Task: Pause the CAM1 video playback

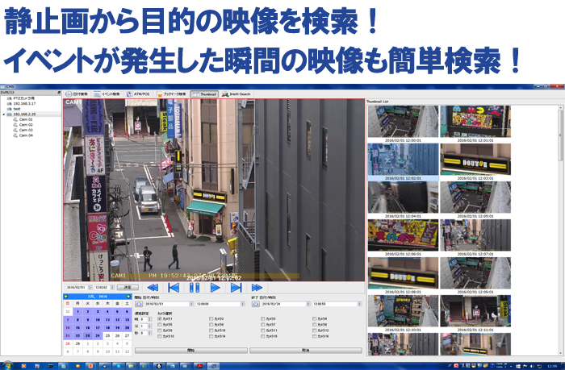Action: (x=195, y=288)
